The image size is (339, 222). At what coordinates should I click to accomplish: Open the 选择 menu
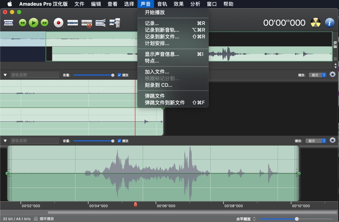(x=129, y=4)
